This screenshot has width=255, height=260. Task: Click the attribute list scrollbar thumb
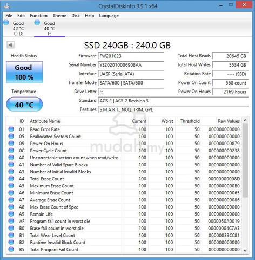point(245,160)
